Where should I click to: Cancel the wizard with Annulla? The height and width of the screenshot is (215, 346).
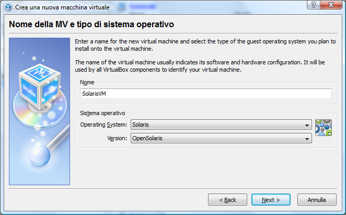317,200
